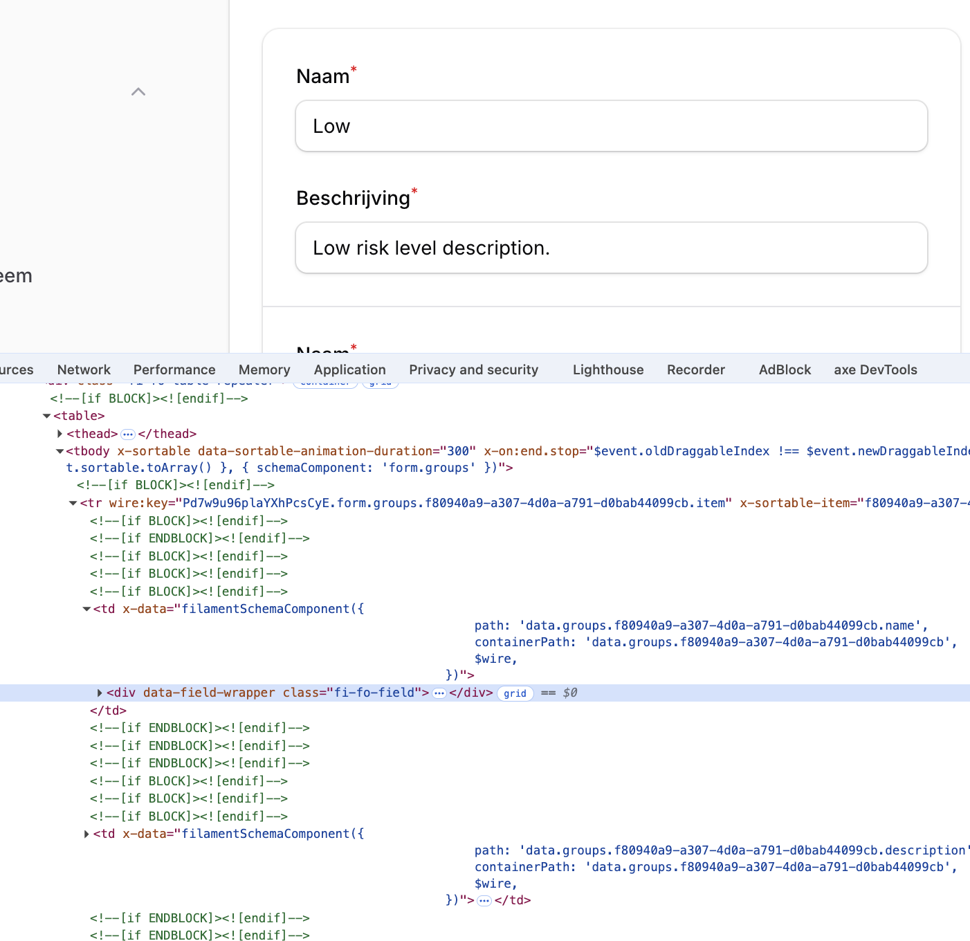Collapse the tr wire:key row node
This screenshot has height=941, width=970.
(x=73, y=503)
